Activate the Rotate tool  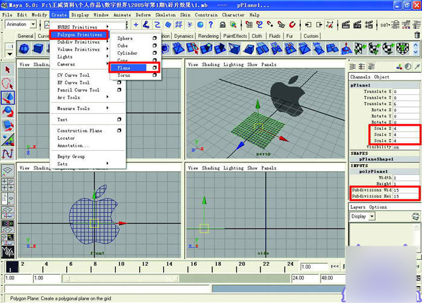pos(8,112)
